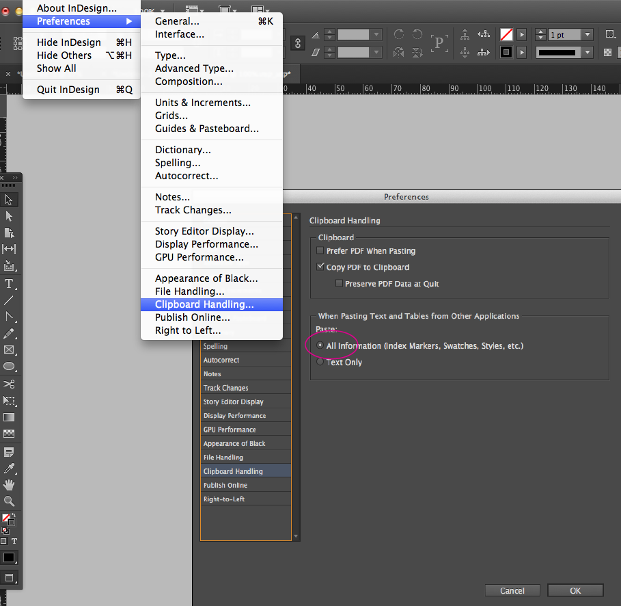
Task: Select the Free Transform tool
Action: (x=9, y=401)
